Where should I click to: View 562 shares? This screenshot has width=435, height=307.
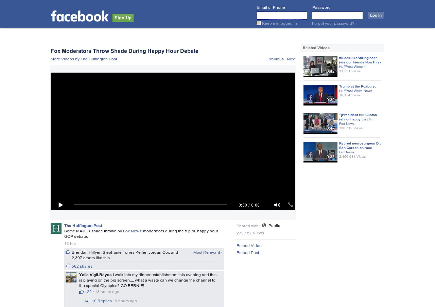tap(82, 266)
